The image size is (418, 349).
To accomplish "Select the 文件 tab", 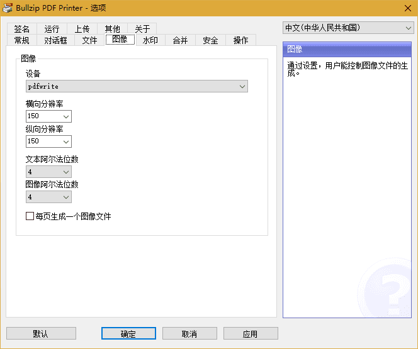I will [x=89, y=40].
